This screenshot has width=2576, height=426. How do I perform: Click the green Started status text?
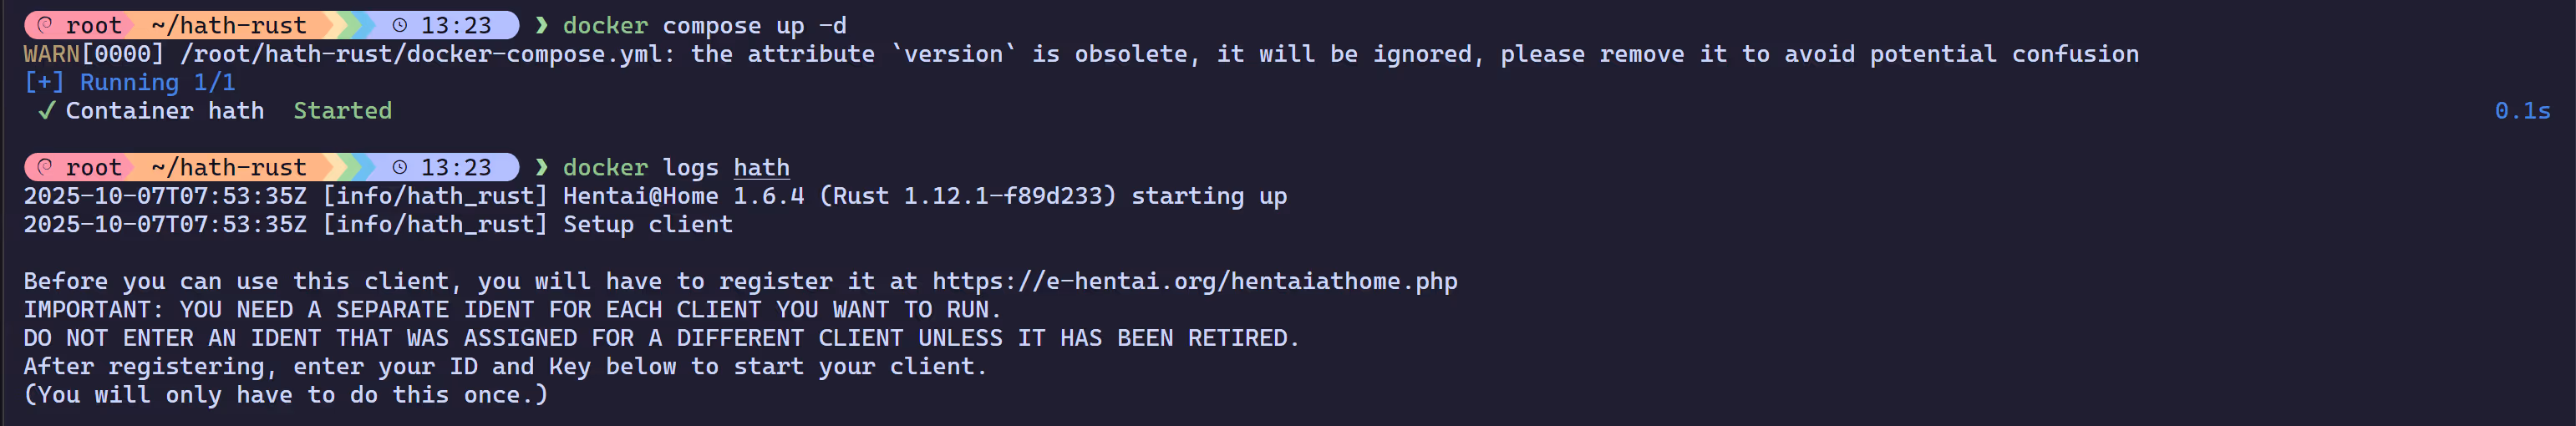(x=342, y=111)
